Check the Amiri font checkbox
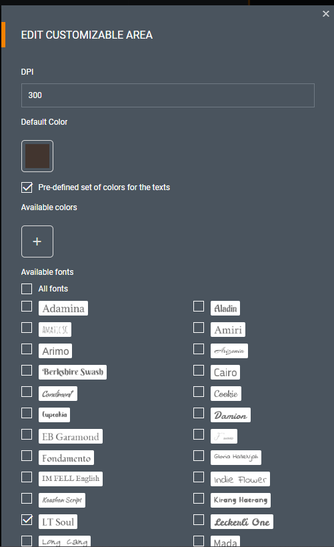 pos(199,328)
